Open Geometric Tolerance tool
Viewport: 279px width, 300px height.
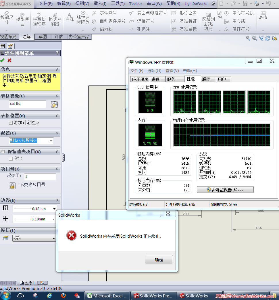pyautogui.click(x=184, y=13)
